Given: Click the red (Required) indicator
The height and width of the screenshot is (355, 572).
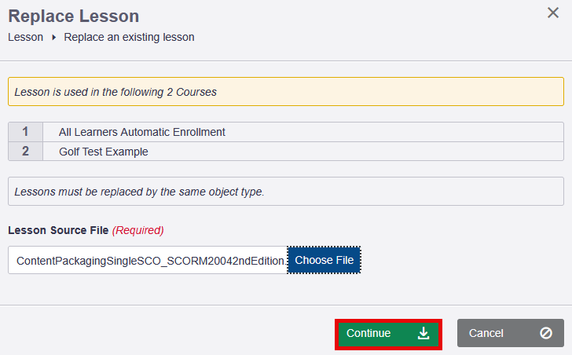Looking at the screenshot, I should click(x=138, y=230).
